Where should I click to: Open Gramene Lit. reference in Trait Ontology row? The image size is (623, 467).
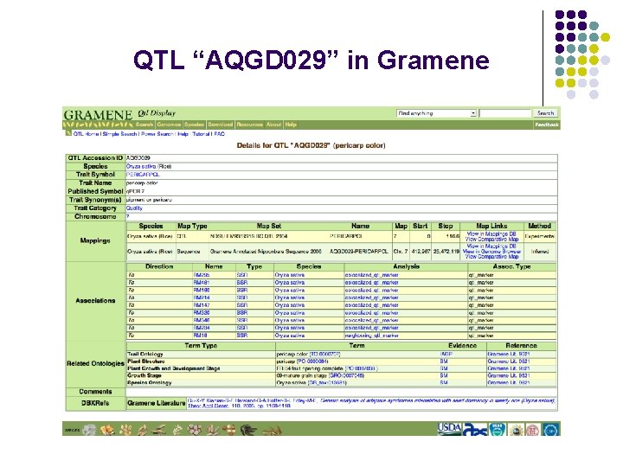point(509,355)
